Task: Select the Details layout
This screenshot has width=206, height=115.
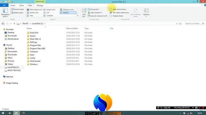Action: 68,13
